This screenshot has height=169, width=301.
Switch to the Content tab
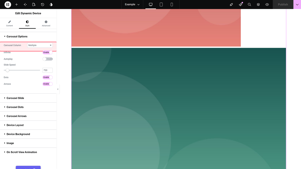(x=10, y=24)
